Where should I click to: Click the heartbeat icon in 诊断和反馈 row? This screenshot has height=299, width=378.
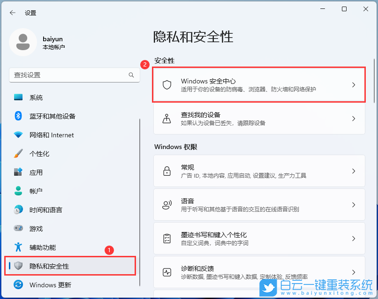pyautogui.click(x=166, y=272)
